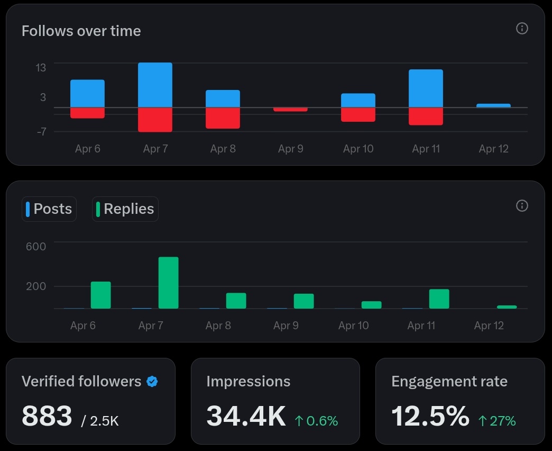552x451 pixels.
Task: Select the blue Posts legend color marker
Action: (27, 209)
